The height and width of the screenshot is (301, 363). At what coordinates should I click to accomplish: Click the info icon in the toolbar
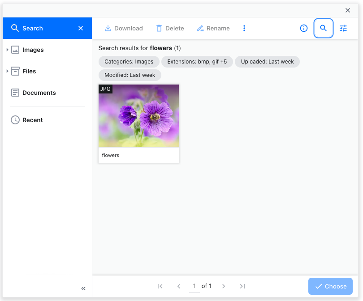[304, 28]
